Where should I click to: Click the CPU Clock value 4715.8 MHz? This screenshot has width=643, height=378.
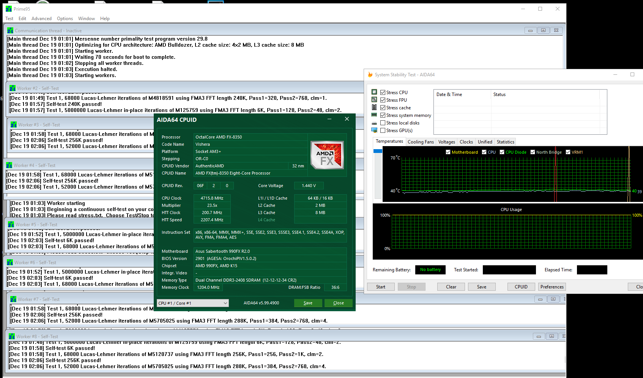coord(212,198)
